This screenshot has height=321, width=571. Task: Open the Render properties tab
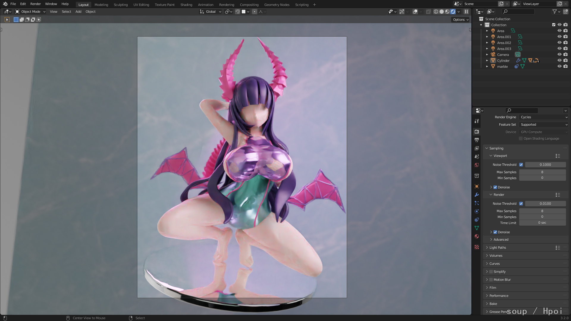click(x=477, y=131)
